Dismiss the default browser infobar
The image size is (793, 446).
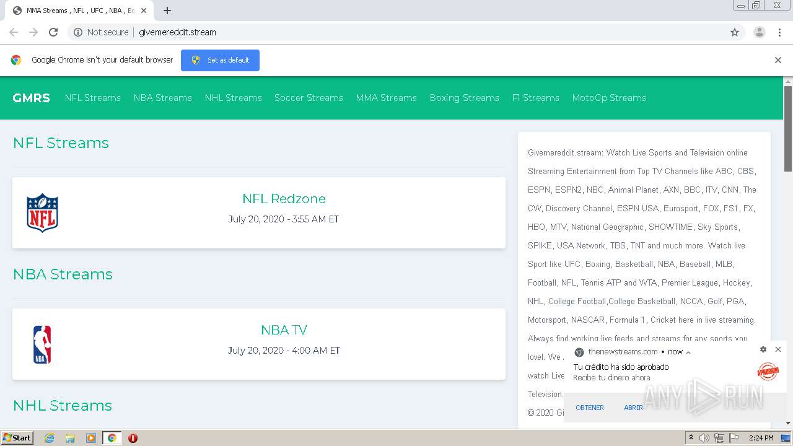[x=778, y=60]
